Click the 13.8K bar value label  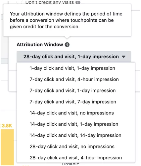point(6,126)
